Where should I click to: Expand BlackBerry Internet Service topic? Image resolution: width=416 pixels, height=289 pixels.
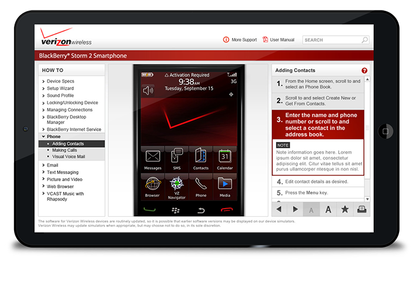(74, 130)
